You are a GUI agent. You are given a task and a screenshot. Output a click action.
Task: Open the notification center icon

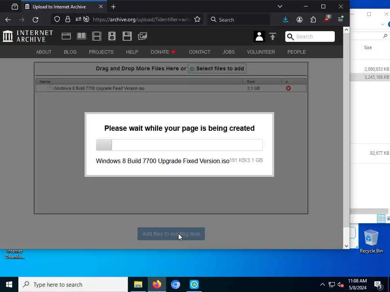pyautogui.click(x=378, y=285)
